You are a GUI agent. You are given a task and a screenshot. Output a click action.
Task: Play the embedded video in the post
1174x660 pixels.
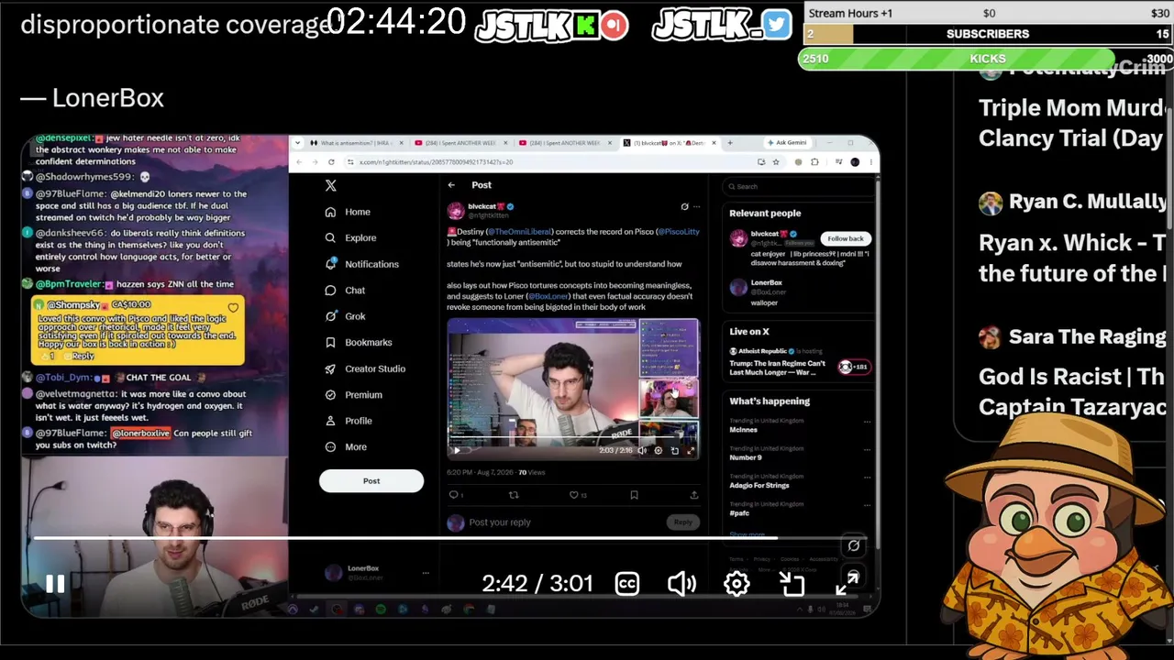(457, 450)
